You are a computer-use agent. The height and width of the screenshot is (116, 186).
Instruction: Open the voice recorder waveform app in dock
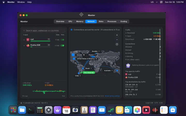tap(155, 110)
